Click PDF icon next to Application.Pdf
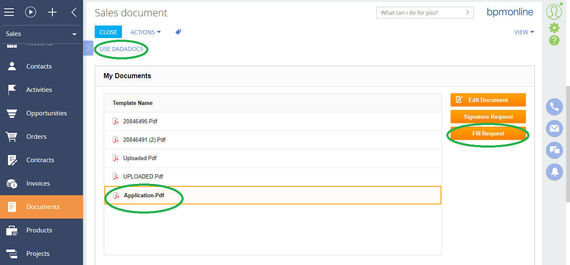The width and height of the screenshot is (570, 265). click(x=117, y=195)
